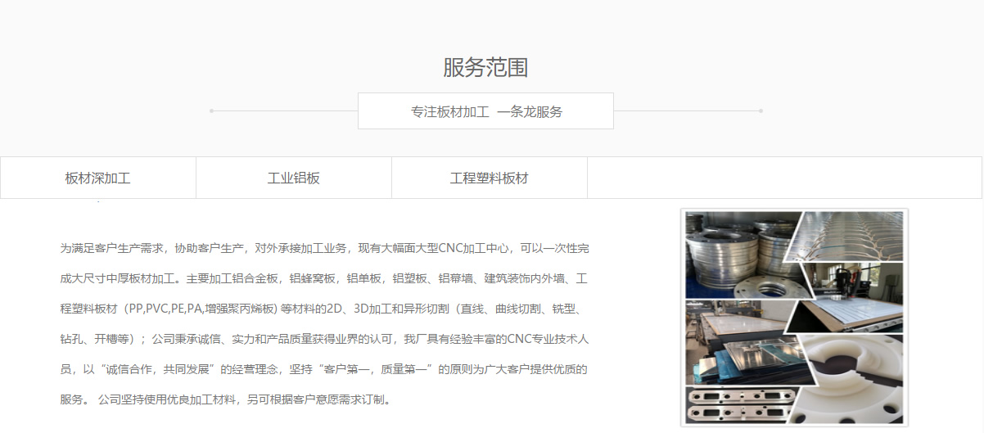Click the line starting 服务。公司坚持使用优良加工材料

click(228, 399)
